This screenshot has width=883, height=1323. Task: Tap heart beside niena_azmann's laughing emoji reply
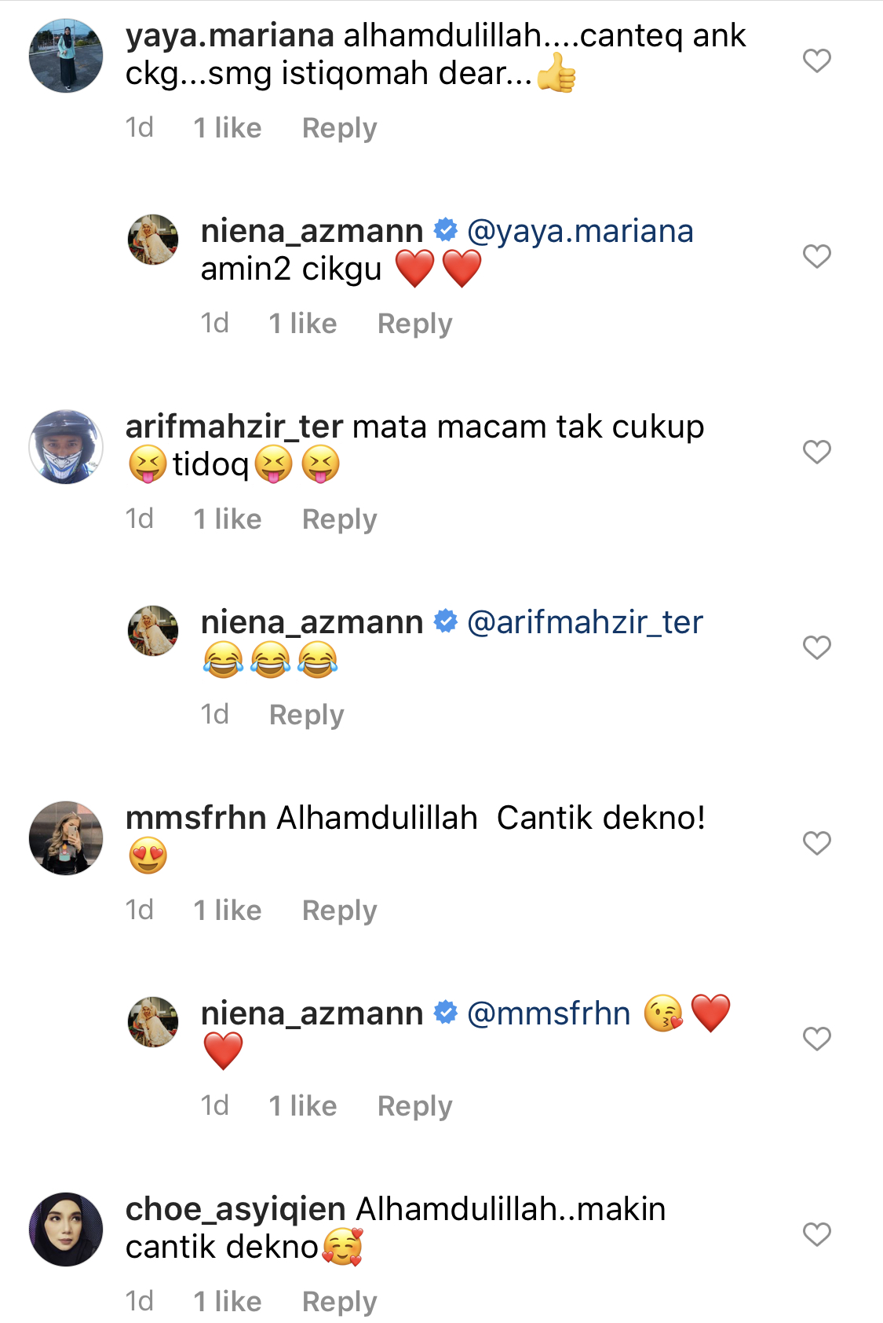tap(817, 647)
